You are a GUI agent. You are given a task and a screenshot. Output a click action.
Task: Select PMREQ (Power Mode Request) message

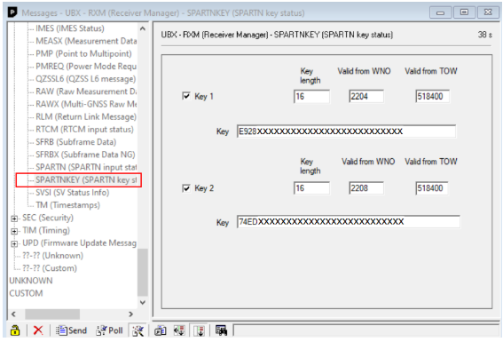tap(86, 66)
